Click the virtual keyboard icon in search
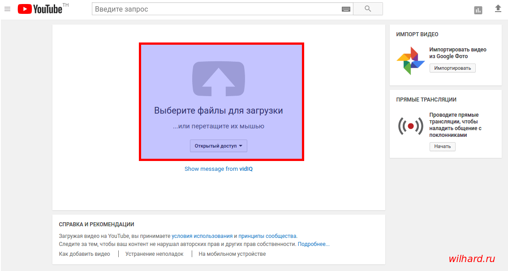Viewport: 508px width, 271px height. tap(346, 9)
